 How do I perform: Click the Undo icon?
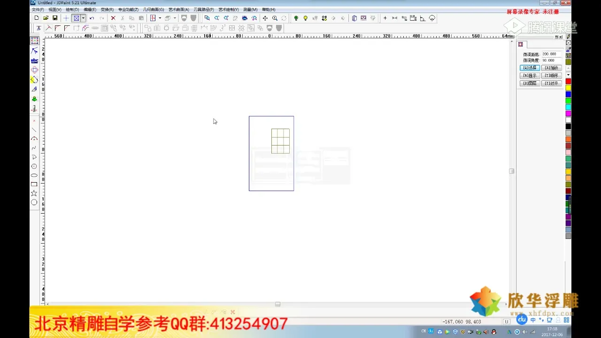(92, 18)
